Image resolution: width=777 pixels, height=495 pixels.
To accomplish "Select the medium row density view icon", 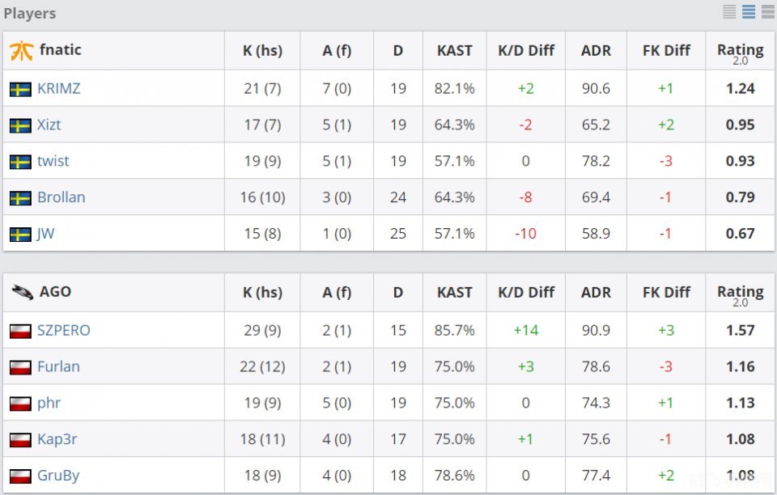I will click(x=749, y=12).
